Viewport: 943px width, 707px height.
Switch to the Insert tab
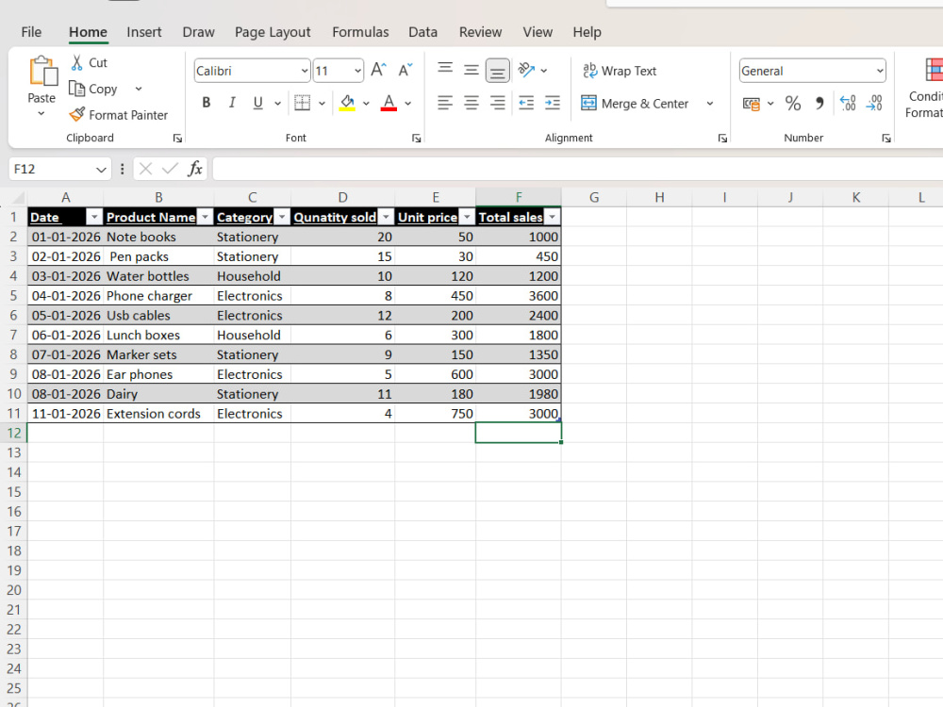pyautogui.click(x=143, y=32)
